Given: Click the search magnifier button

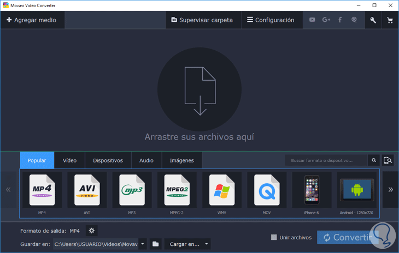Looking at the screenshot, I should (374, 160).
